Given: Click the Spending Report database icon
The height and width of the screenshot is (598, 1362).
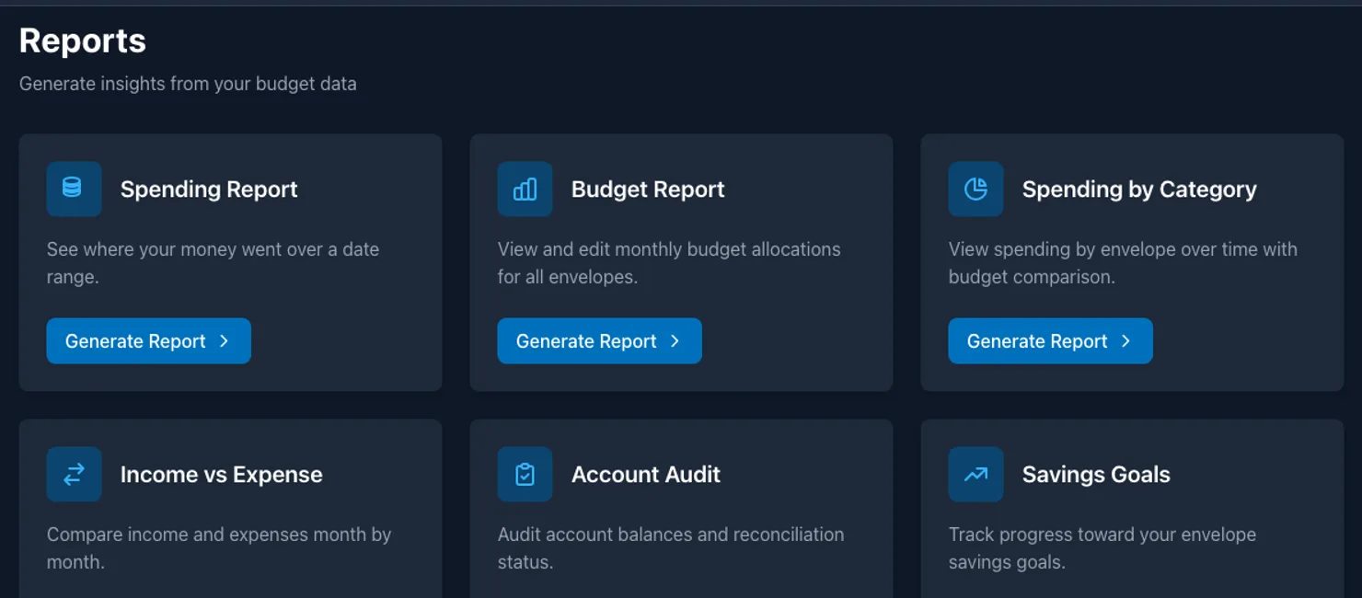Looking at the screenshot, I should (74, 189).
